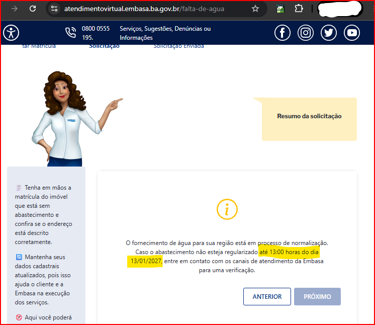375x325 pixels.
Task: Click the 0800 0555 195 phone number
Action: 96,33
